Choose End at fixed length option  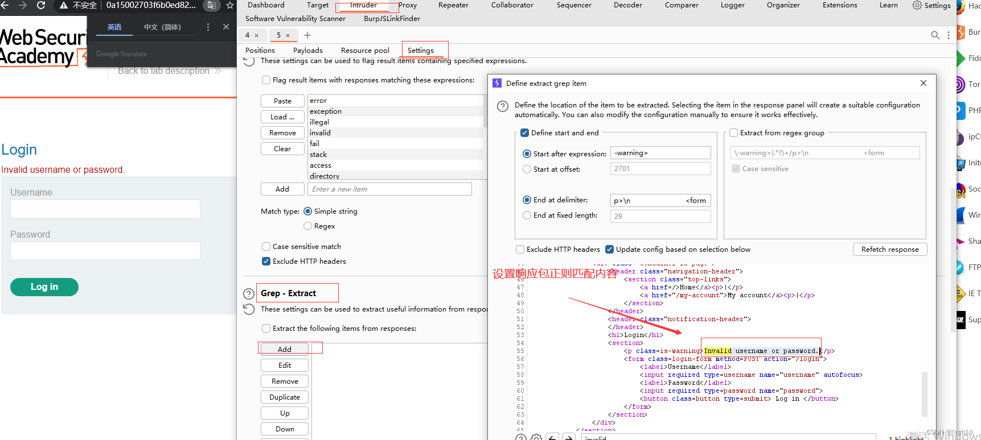[527, 215]
